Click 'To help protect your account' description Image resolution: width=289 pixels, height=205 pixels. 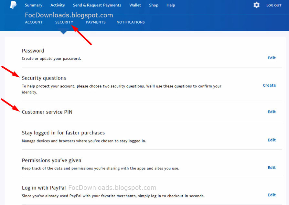pos(122,89)
